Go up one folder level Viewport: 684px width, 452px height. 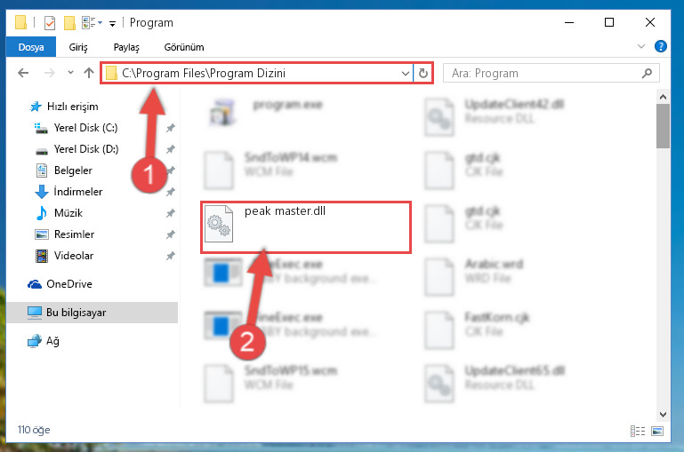(x=89, y=73)
